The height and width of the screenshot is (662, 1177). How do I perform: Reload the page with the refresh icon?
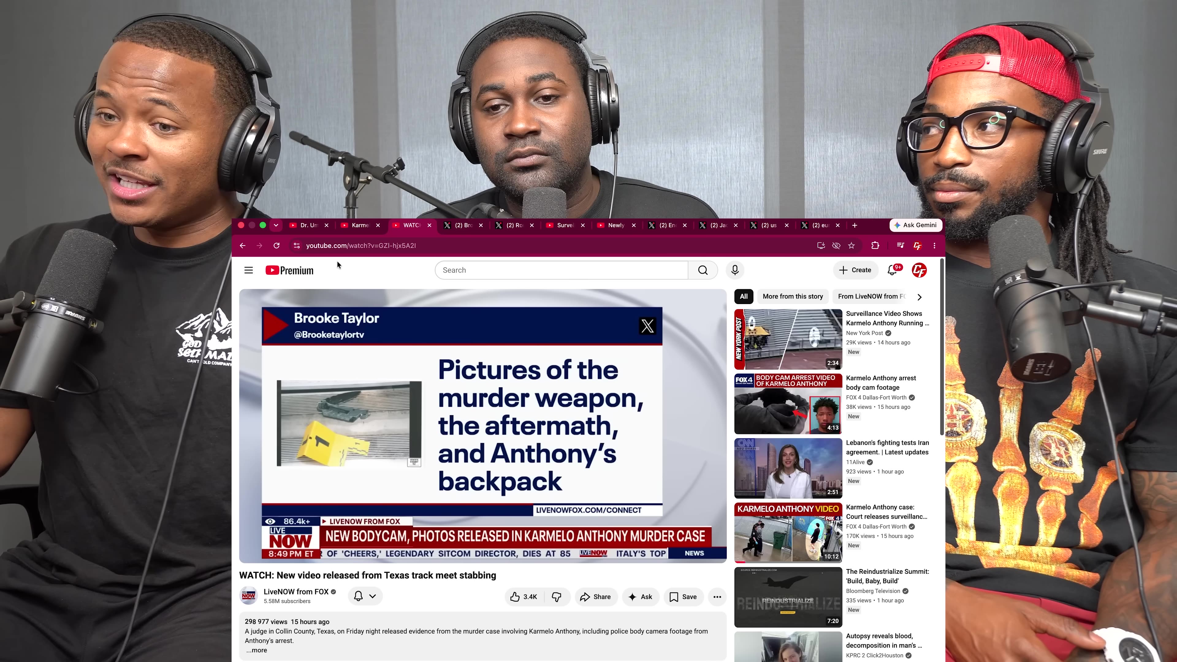pos(276,245)
